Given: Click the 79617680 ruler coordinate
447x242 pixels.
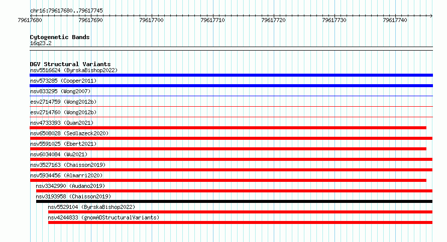Looking at the screenshot, I should [x=30, y=20].
